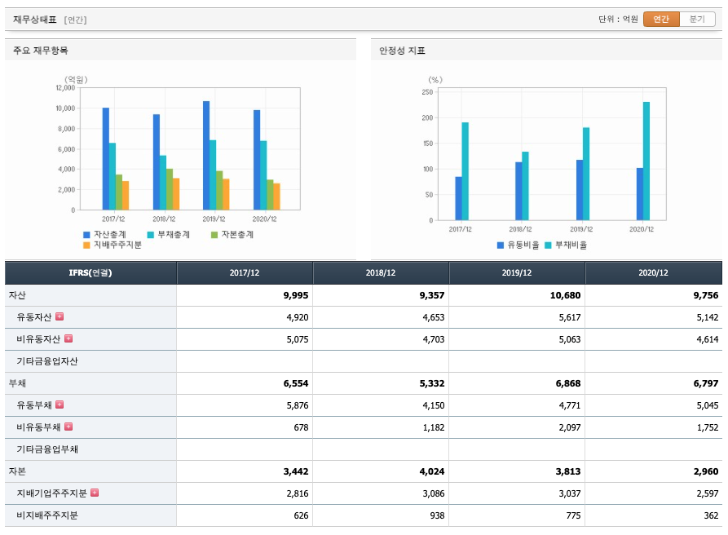Viewport: 728px width, 535px height.
Task: Select the 2018/12 current ratio bar
Action: tap(518, 191)
